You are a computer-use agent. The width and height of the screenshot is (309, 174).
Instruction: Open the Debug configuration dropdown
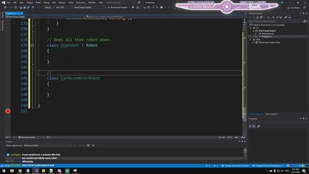pyautogui.click(x=49, y=8)
